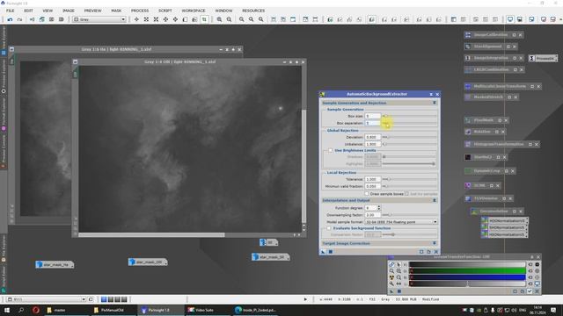The image size is (563, 316).
Task: Adjust the Unbalance slider
Action: [410, 144]
